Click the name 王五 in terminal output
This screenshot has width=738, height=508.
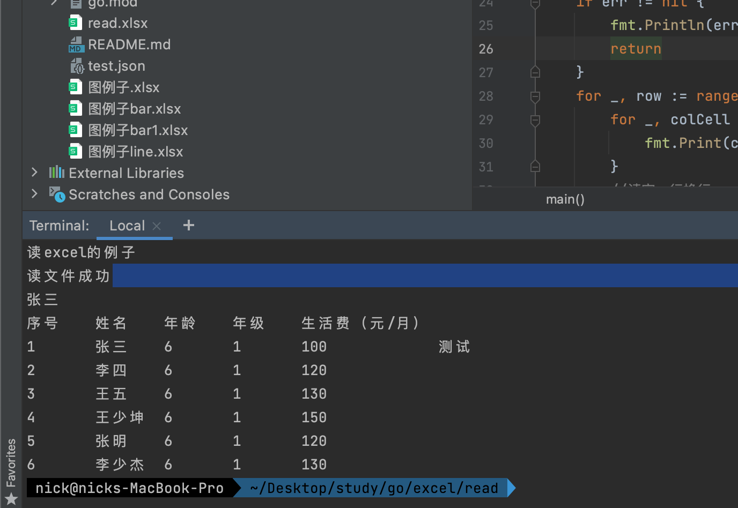tap(111, 394)
